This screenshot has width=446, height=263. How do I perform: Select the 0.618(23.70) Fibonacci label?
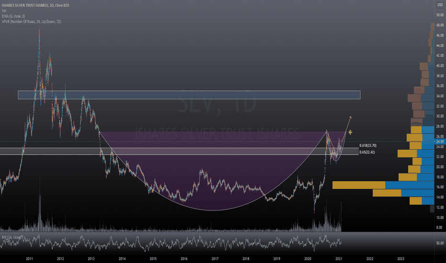[x=368, y=145]
